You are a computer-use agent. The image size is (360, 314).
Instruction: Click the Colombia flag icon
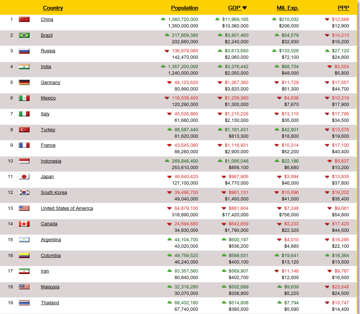pyautogui.click(x=24, y=256)
